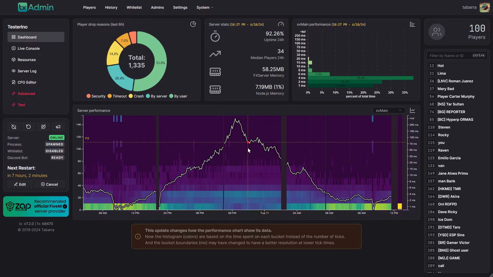Click bar chart icon in svMain performance card
Screen dimensions: 493x277
click(x=412, y=24)
